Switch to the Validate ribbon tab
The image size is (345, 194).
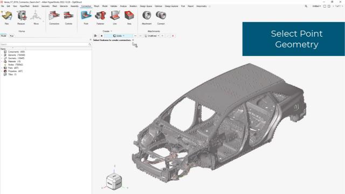tap(114, 6)
